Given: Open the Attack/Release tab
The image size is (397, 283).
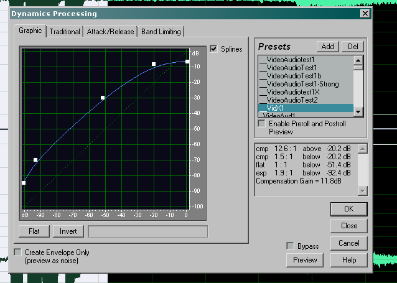Looking at the screenshot, I should point(110,32).
